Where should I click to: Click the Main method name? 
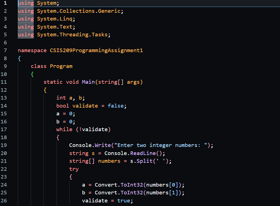click(88, 82)
